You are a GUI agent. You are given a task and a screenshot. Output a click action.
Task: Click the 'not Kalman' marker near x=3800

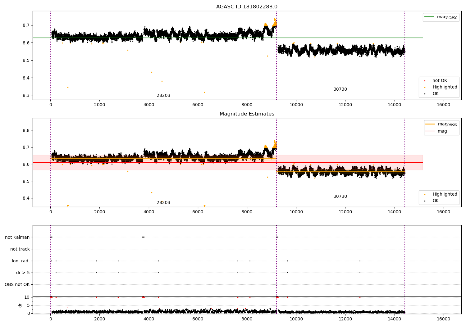[x=143, y=237]
